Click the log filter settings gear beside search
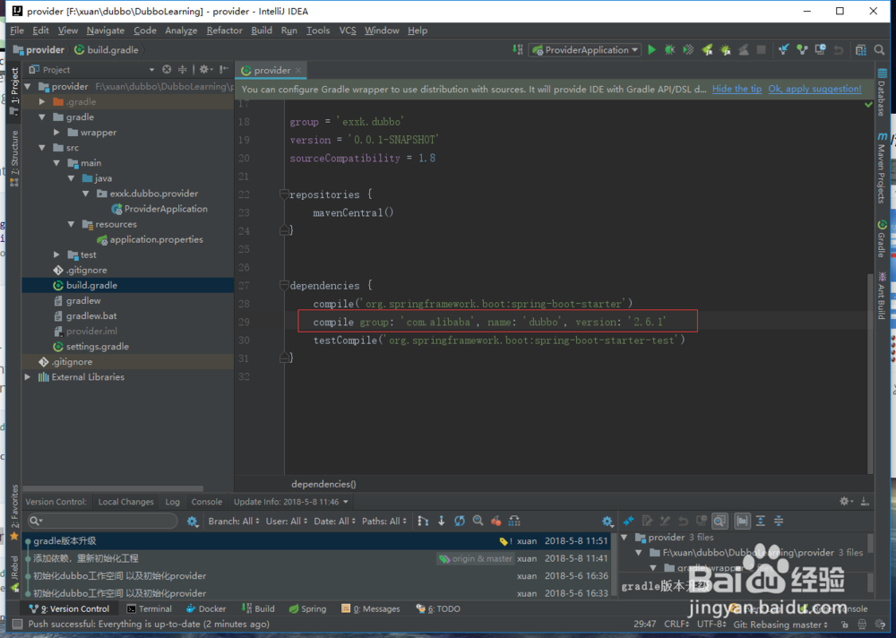Image resolution: width=896 pixels, height=638 pixels. pyautogui.click(x=193, y=522)
